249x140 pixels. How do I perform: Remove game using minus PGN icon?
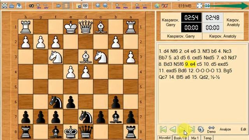(125, 6)
